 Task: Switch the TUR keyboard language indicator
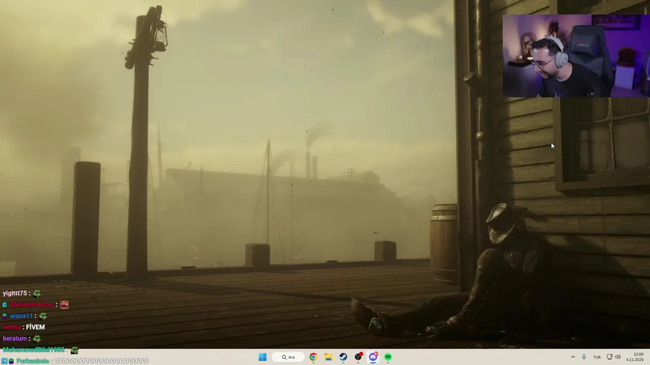[x=597, y=357]
